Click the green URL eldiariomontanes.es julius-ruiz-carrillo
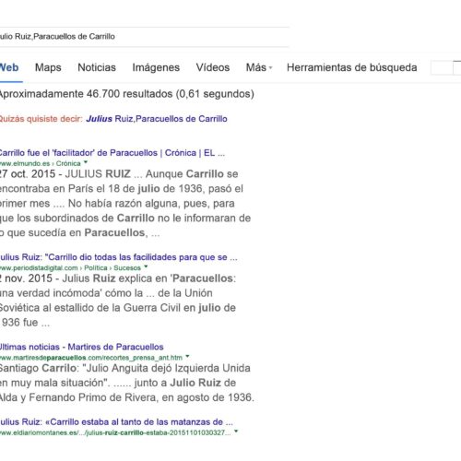 tap(115, 432)
